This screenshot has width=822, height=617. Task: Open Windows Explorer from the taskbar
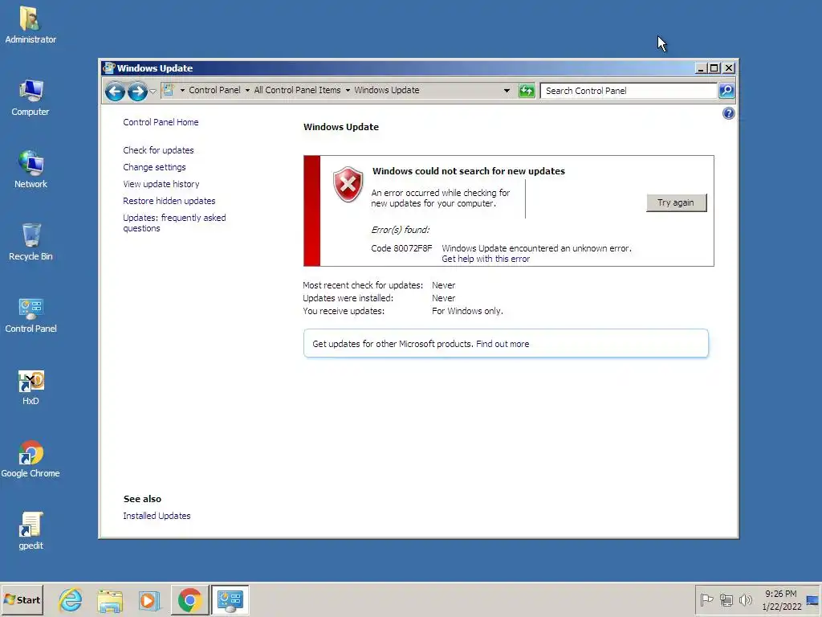(x=110, y=600)
